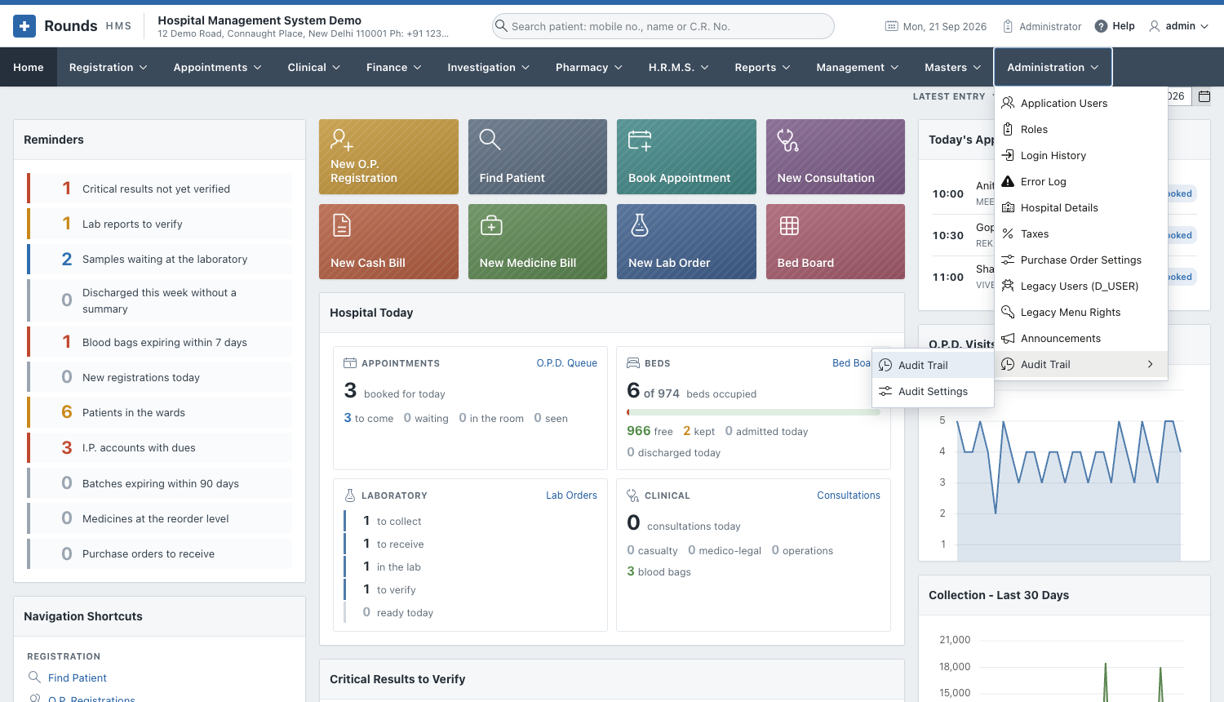The height and width of the screenshot is (702, 1224).
Task: Open the O.P.D. Queue link
Action: tap(566, 362)
